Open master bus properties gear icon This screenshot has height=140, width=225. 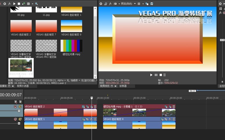(220, 4)
